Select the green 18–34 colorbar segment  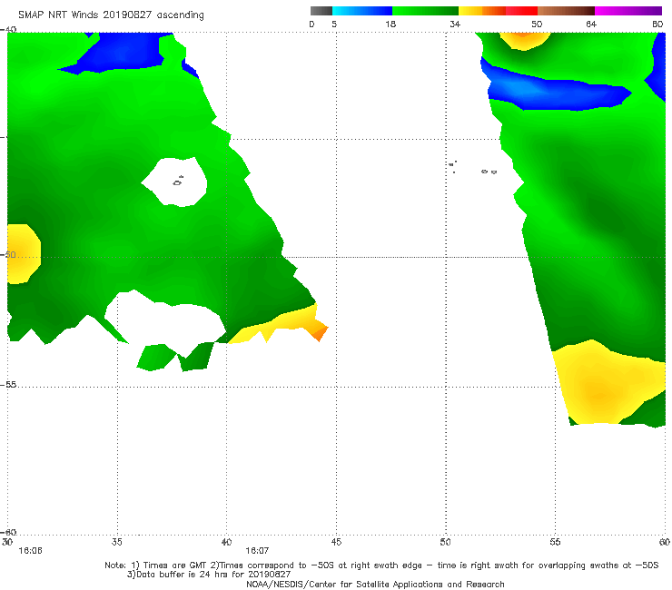[x=425, y=11]
